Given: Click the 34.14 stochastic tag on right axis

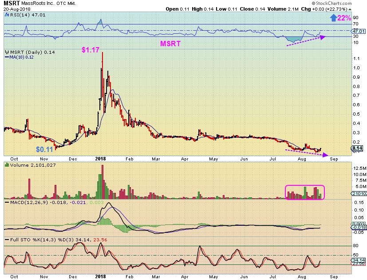Looking at the screenshot, I should [358, 260].
